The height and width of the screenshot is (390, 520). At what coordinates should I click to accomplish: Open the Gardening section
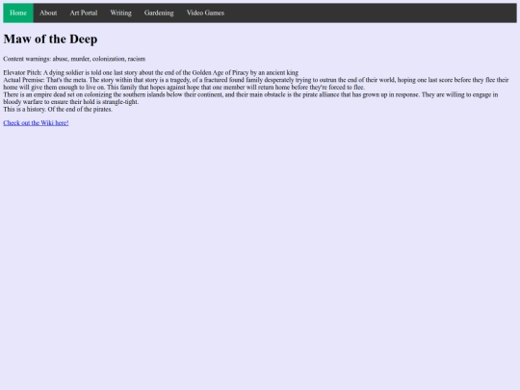(x=159, y=13)
